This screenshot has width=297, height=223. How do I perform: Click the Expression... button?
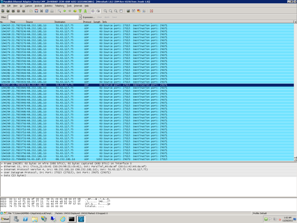pos(89,17)
